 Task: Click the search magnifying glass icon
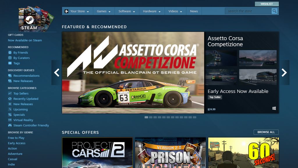pyautogui.click(x=274, y=11)
